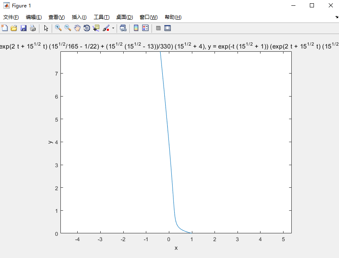
Task: Minimize the Figure 1 window
Action: [x=293, y=5]
